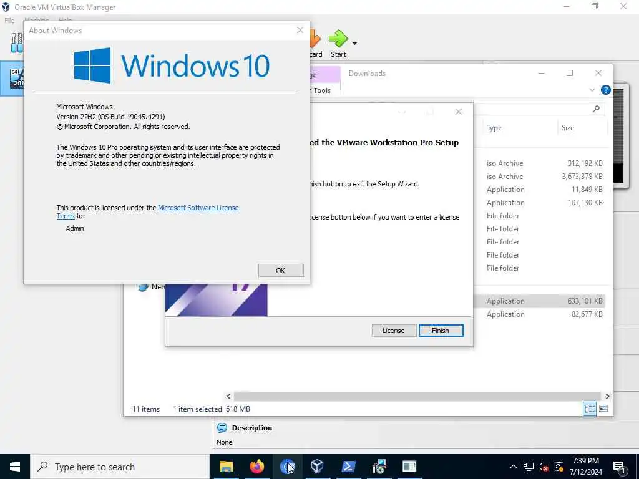Open the File Explorer help icon
Screen dimensions: 639x479
(605, 90)
